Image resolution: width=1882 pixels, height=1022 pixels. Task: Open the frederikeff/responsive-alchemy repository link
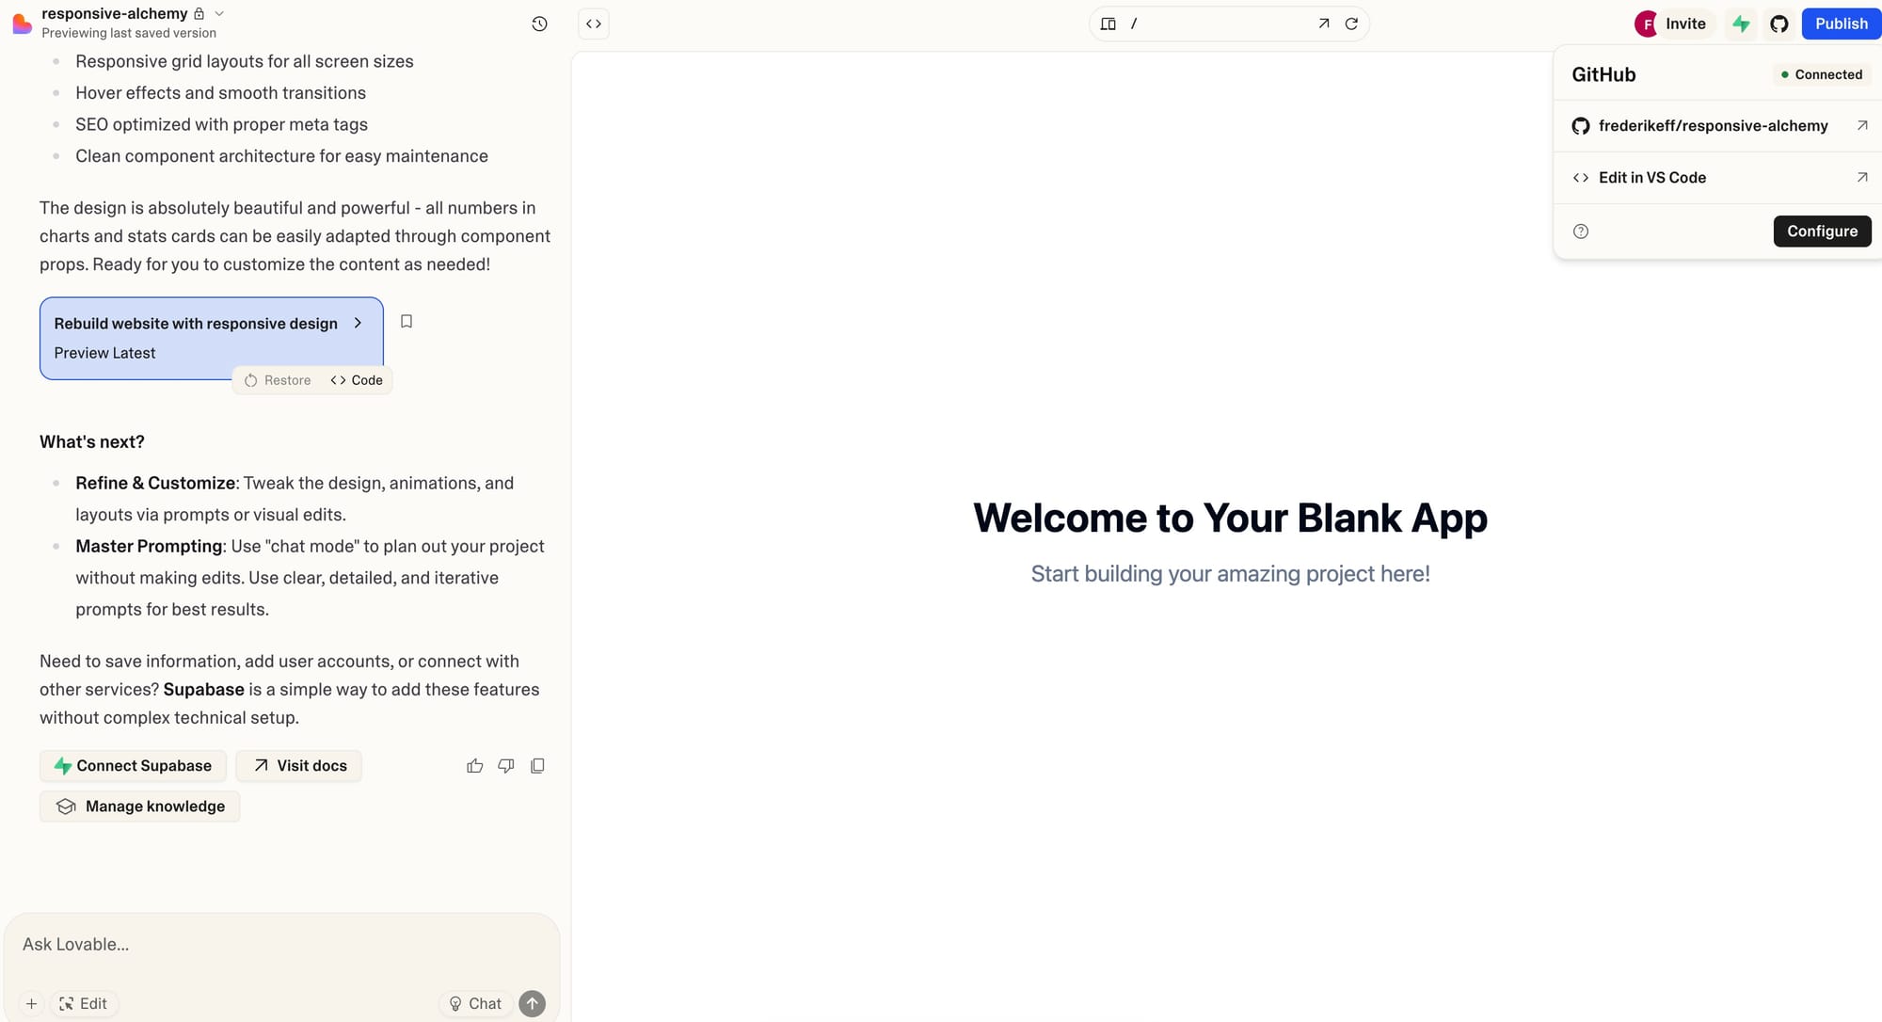click(1714, 125)
